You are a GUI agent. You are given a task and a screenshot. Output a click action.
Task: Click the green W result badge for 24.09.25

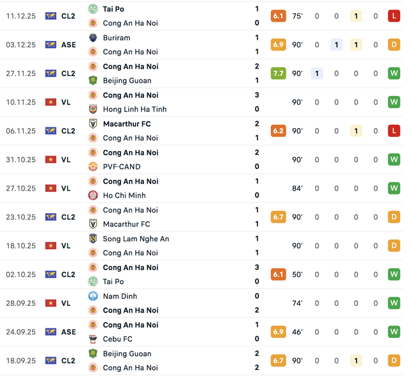(x=394, y=332)
